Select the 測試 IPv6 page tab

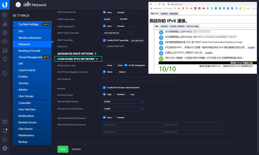point(155,14)
